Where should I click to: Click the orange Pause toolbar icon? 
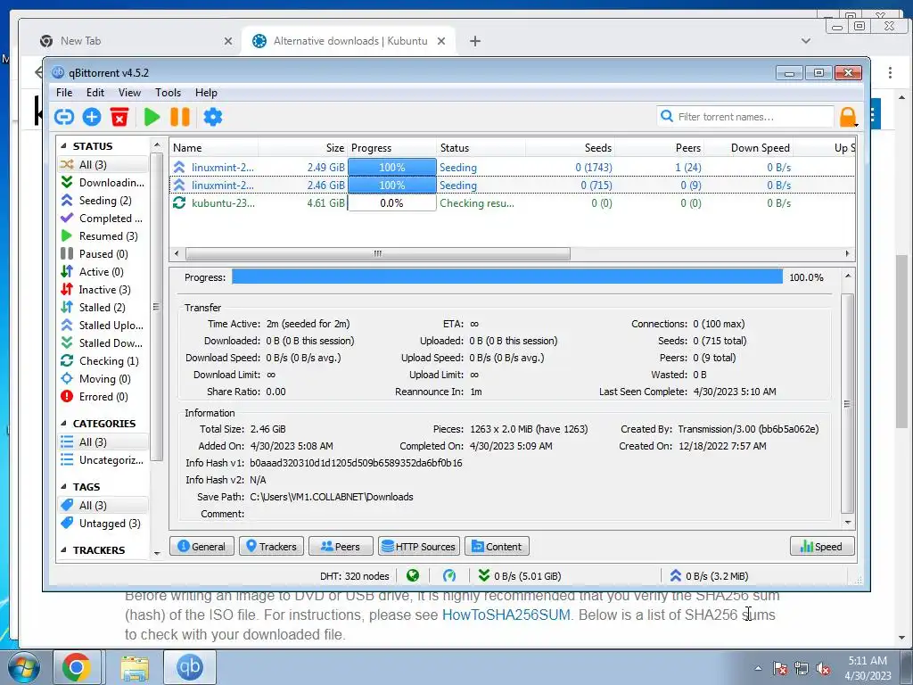pyautogui.click(x=180, y=117)
